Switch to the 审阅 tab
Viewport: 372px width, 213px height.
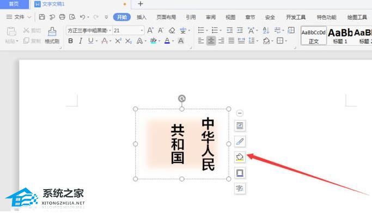(211, 17)
